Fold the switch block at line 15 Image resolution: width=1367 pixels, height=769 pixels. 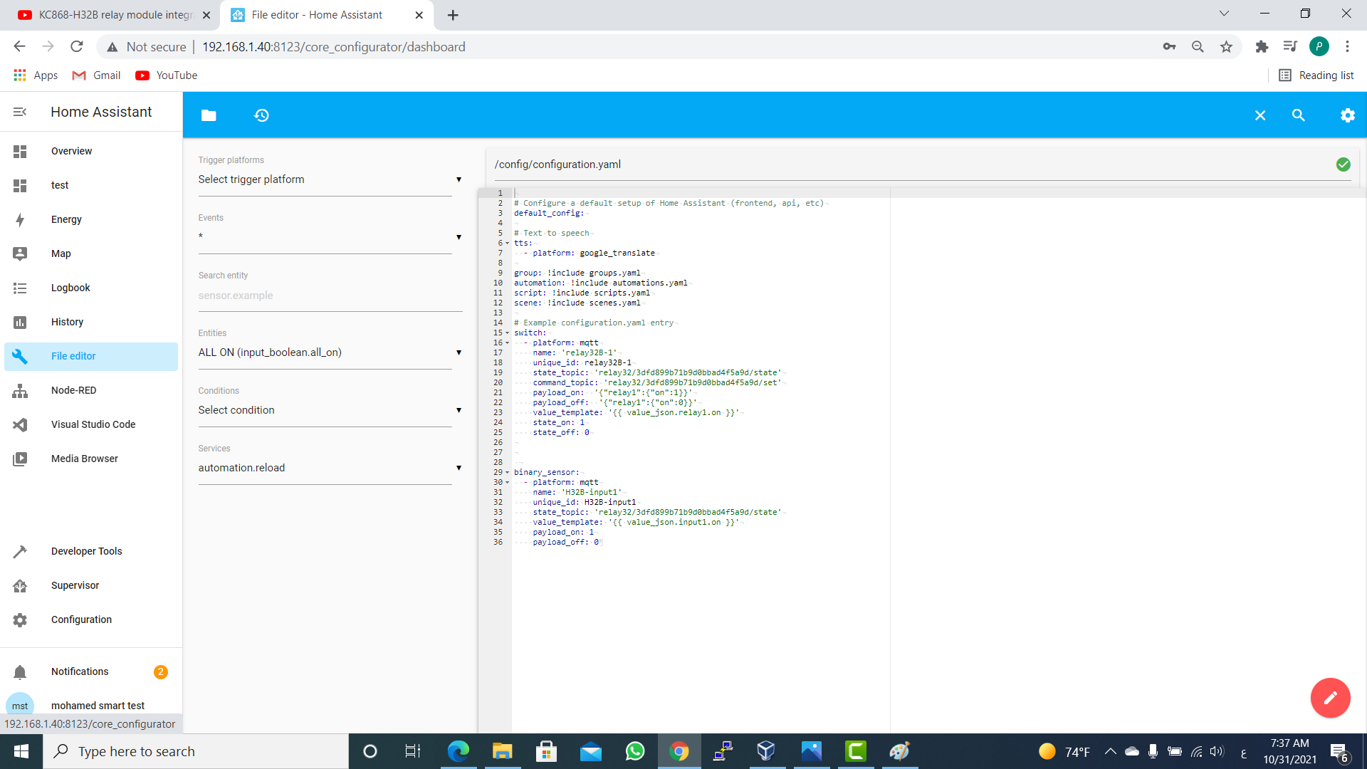pos(507,333)
